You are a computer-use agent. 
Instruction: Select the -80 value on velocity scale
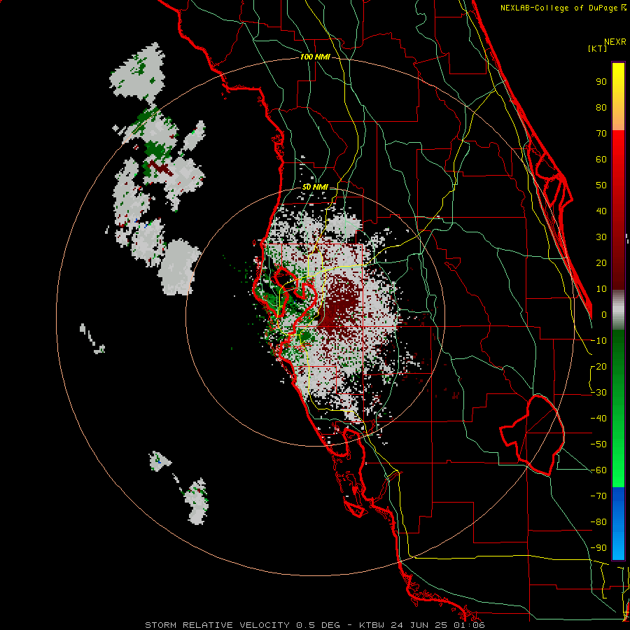(x=598, y=522)
